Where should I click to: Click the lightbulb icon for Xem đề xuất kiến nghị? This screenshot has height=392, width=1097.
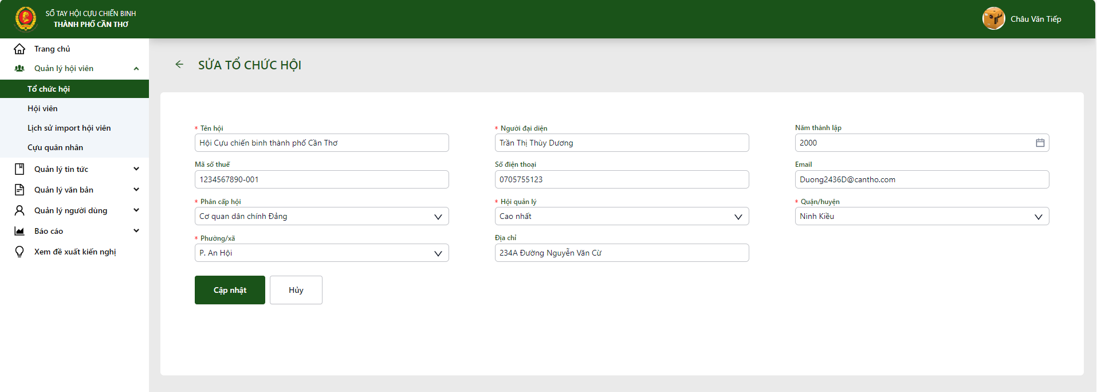coord(19,252)
